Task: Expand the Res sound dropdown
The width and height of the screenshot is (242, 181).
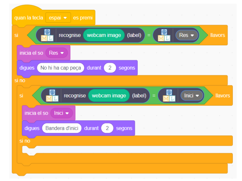Action: point(56,53)
